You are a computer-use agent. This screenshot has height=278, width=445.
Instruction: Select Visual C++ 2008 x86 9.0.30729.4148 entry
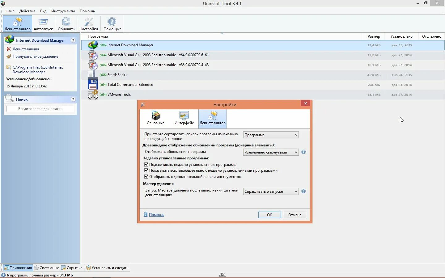click(x=263, y=65)
